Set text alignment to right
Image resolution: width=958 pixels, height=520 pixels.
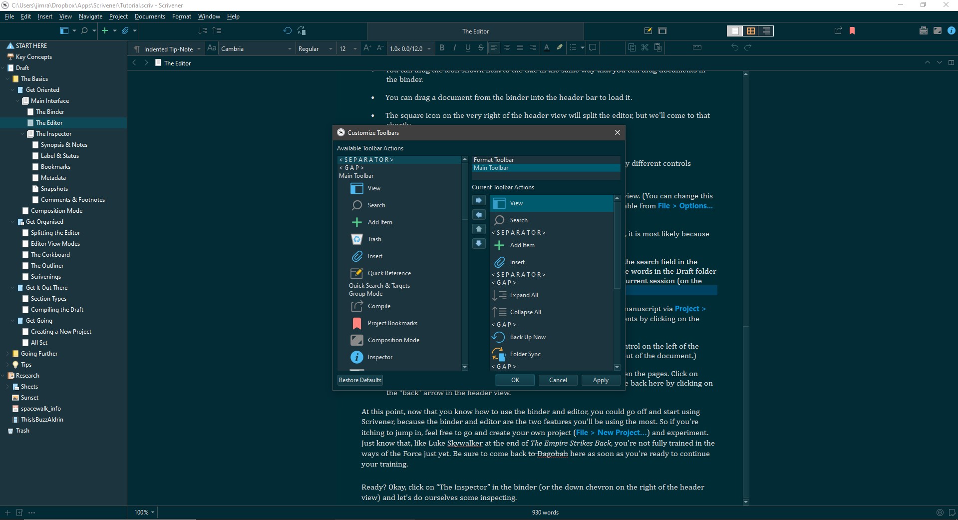tap(533, 48)
